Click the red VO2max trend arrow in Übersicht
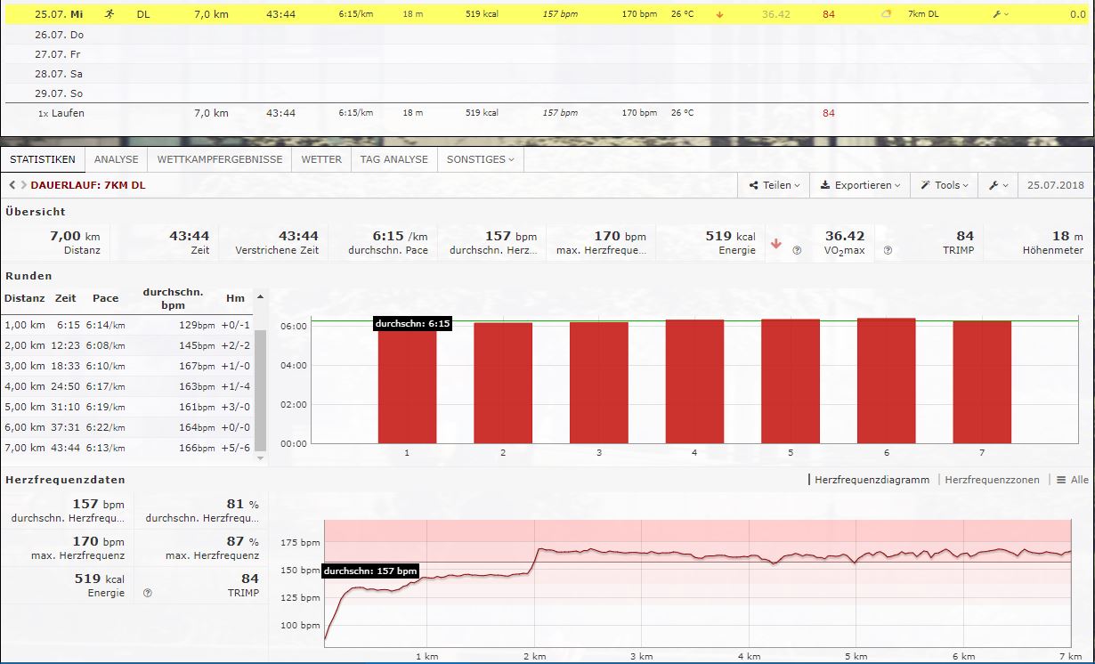Screen dimensions: 1095x664 [775, 244]
